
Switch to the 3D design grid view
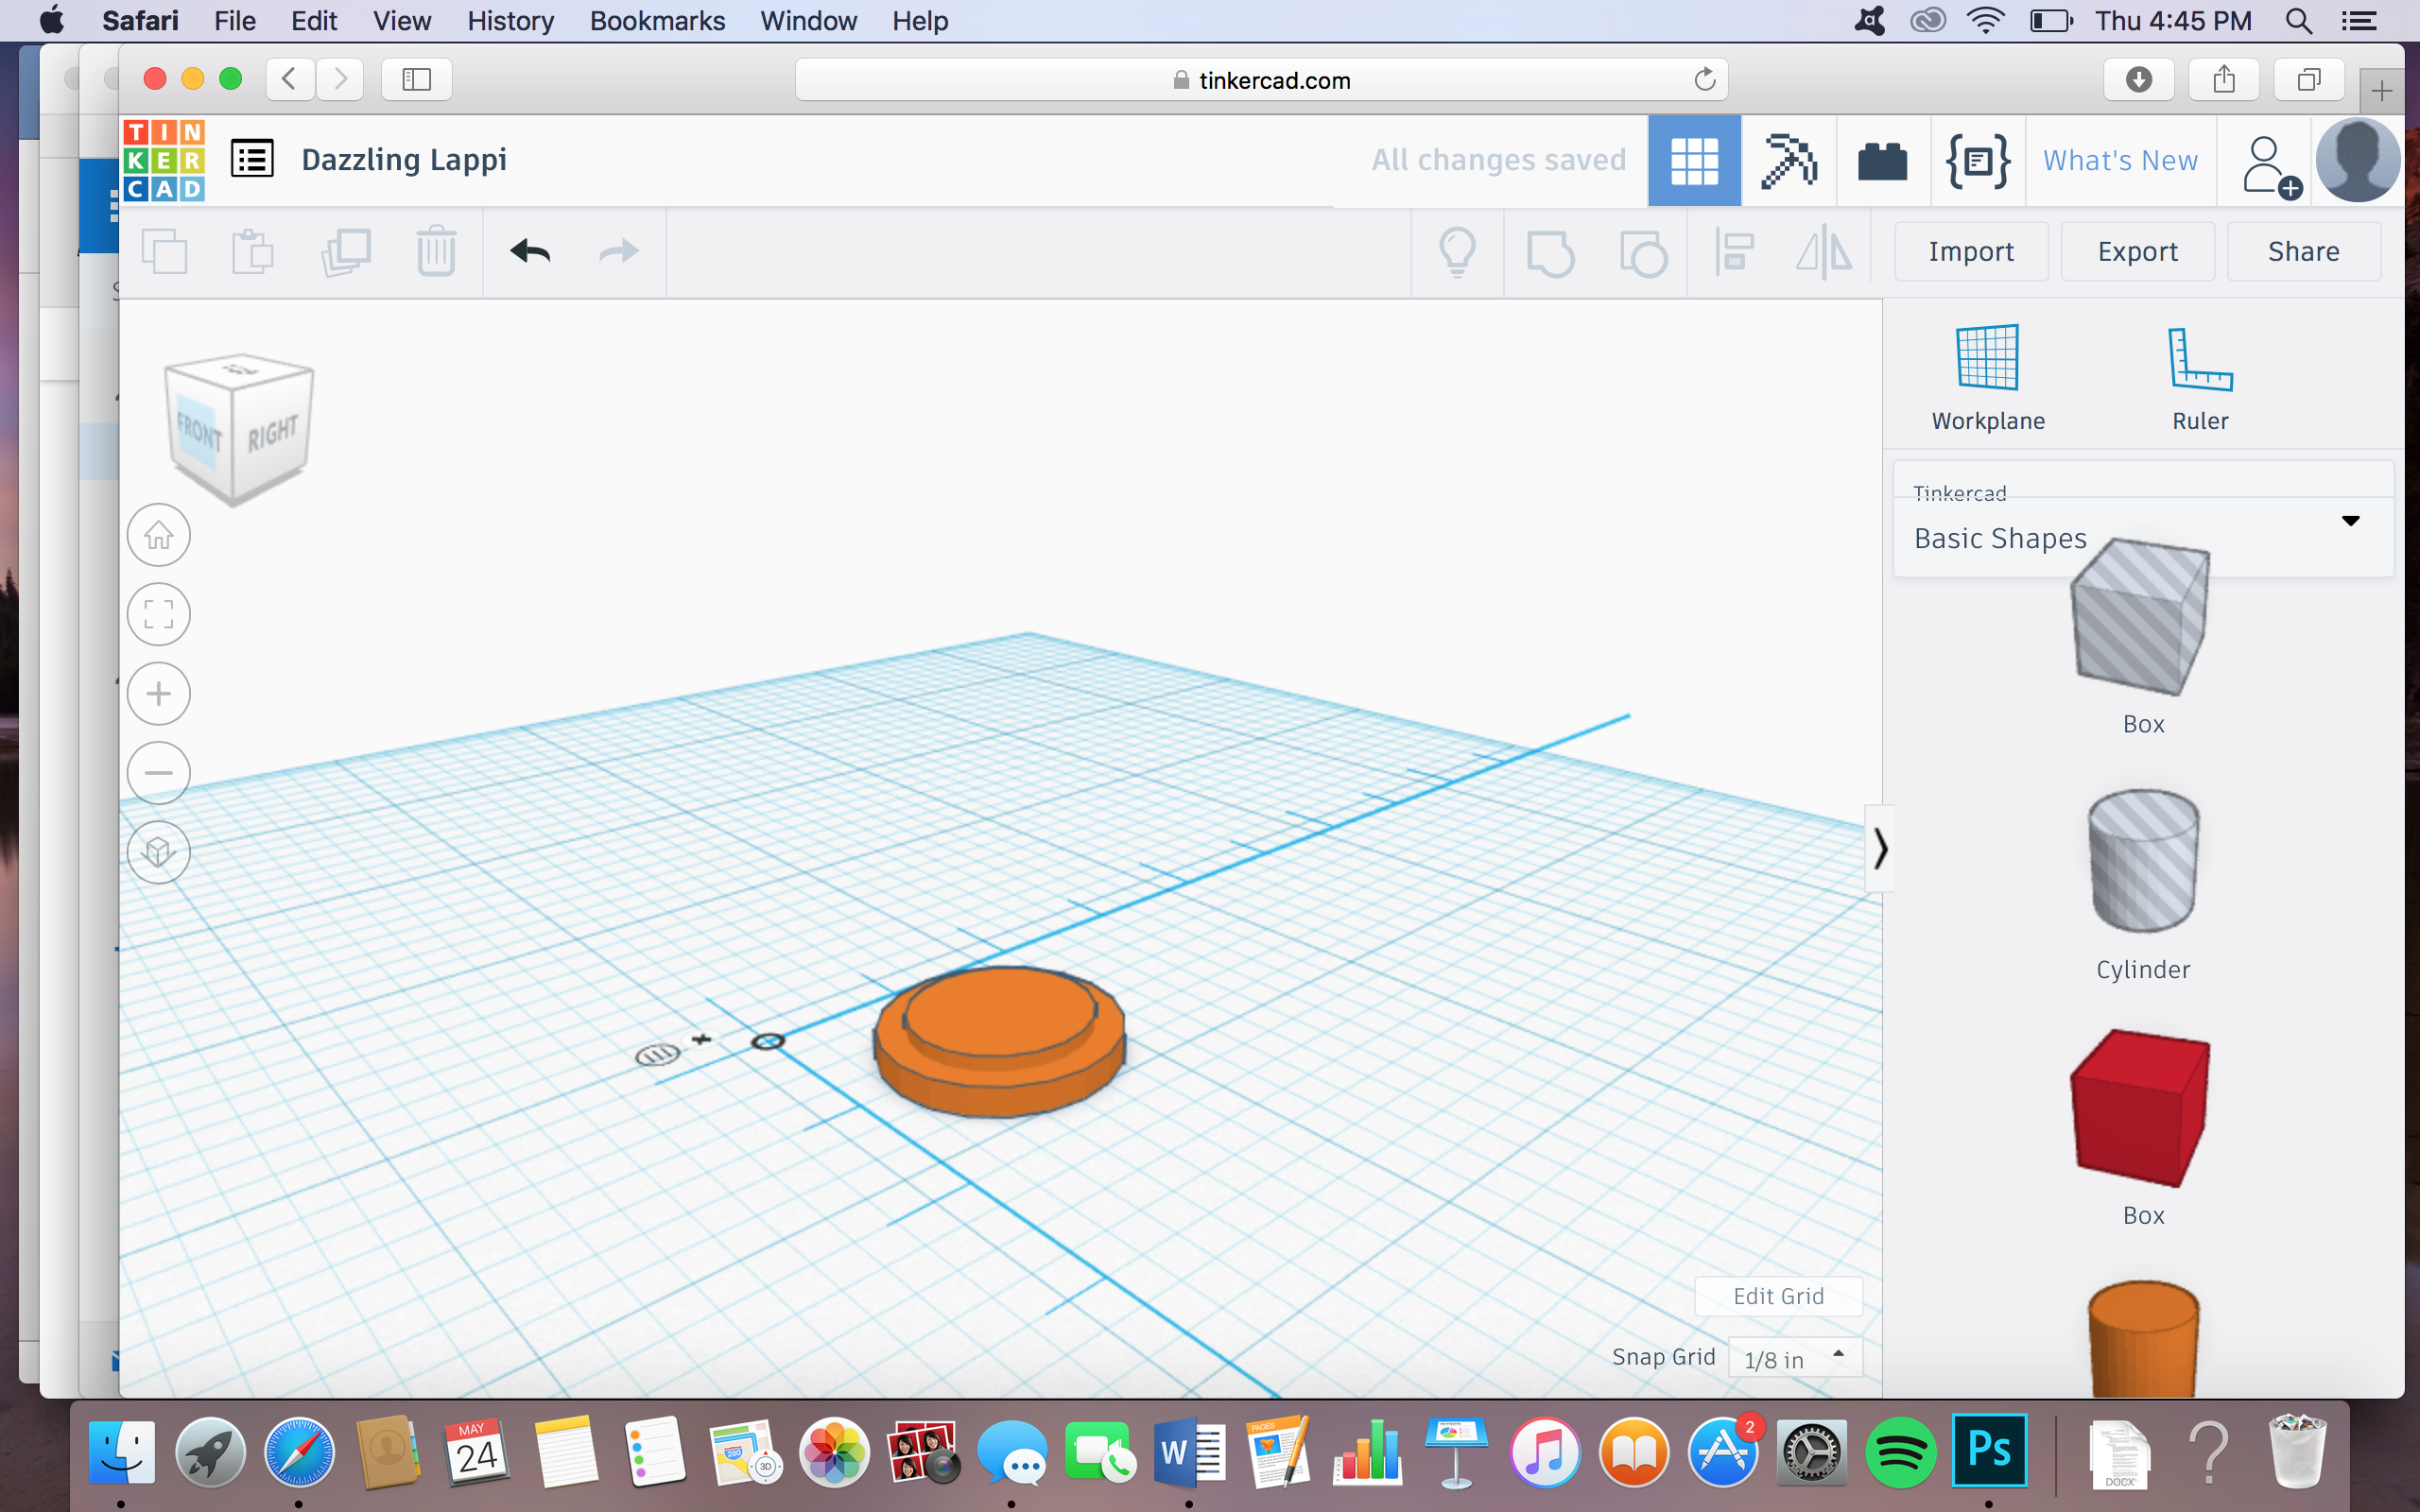pos(1694,160)
